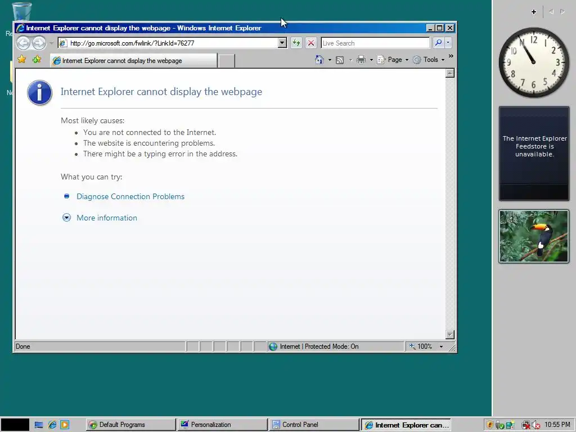The image size is (576, 432).
Task: Launch Internet Explorer from quick launch
Action: click(52, 425)
